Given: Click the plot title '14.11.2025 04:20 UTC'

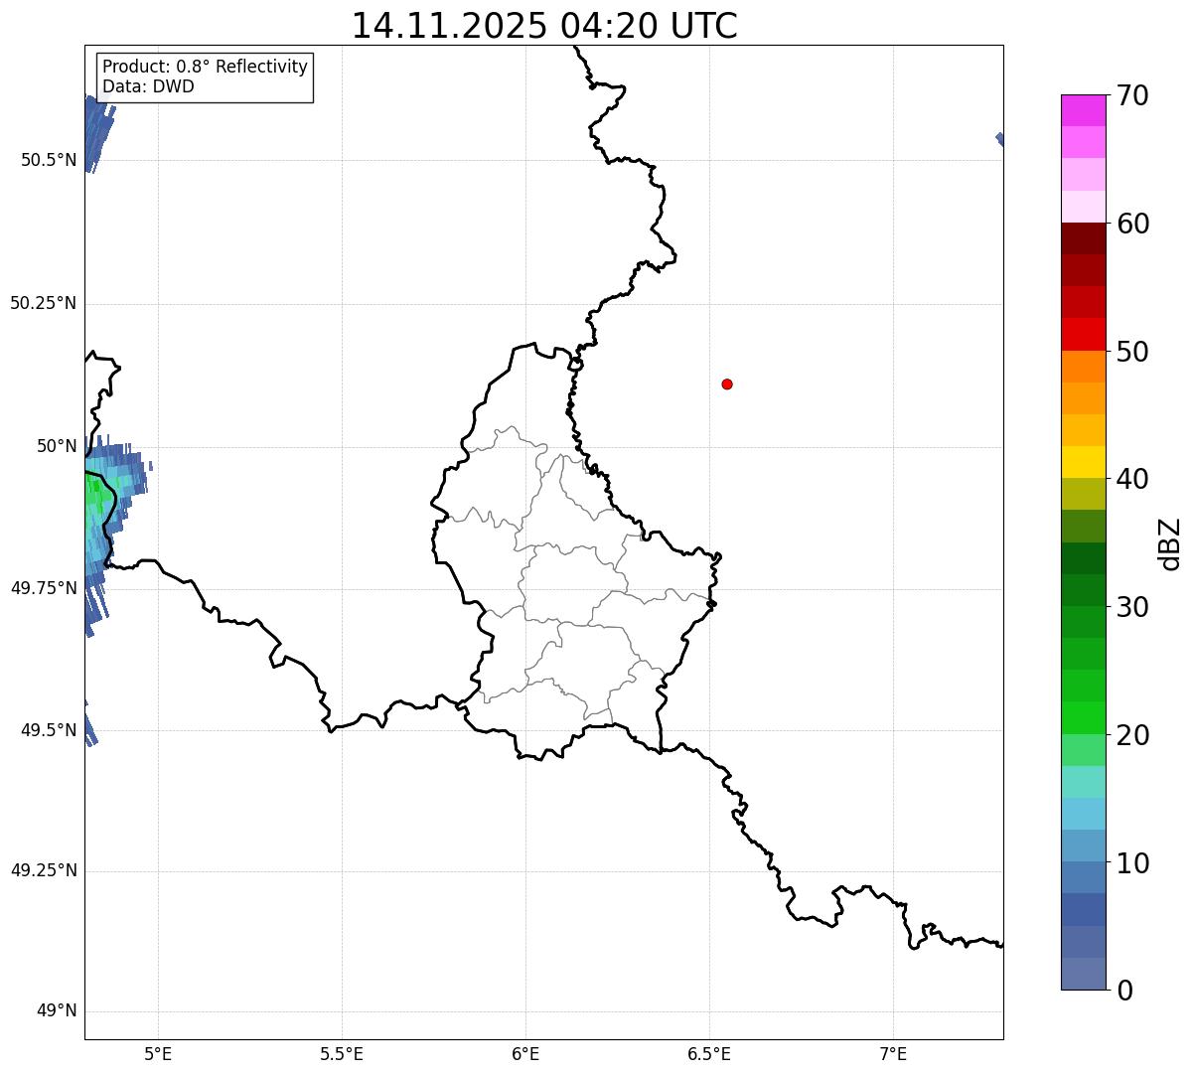Looking at the screenshot, I should [x=544, y=25].
